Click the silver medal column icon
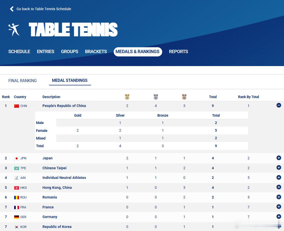The height and width of the screenshot is (231, 284). (156, 97)
